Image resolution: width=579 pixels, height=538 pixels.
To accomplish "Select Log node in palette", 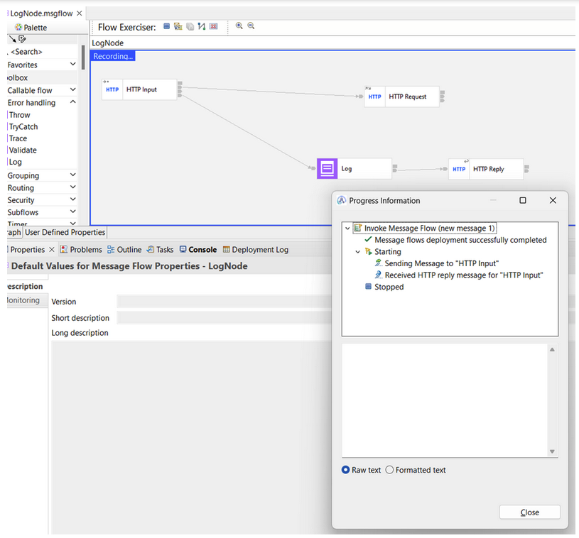I will click(x=15, y=162).
